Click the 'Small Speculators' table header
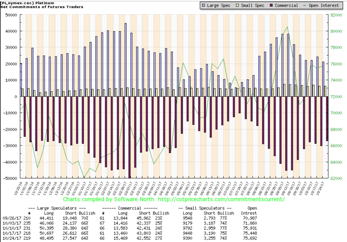The width and height of the screenshot is (347, 242). coord(205,208)
